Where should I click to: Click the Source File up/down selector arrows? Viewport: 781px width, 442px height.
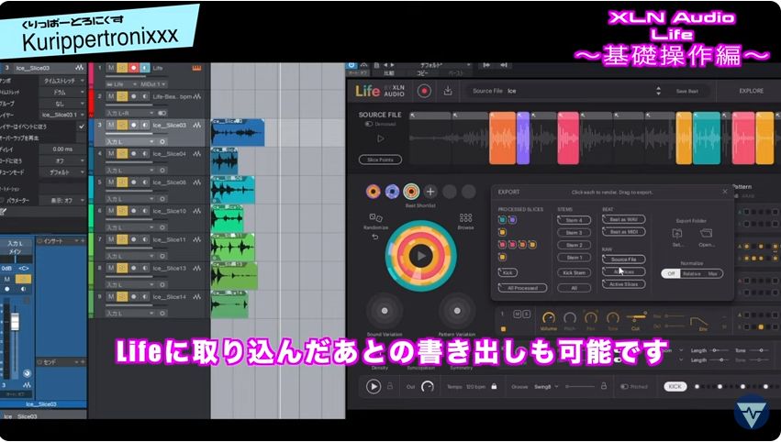(658, 91)
